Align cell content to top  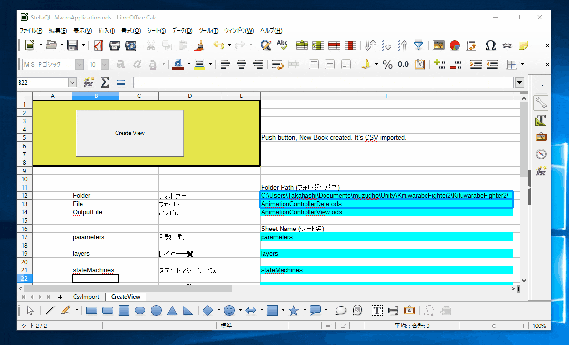pyautogui.click(x=314, y=64)
